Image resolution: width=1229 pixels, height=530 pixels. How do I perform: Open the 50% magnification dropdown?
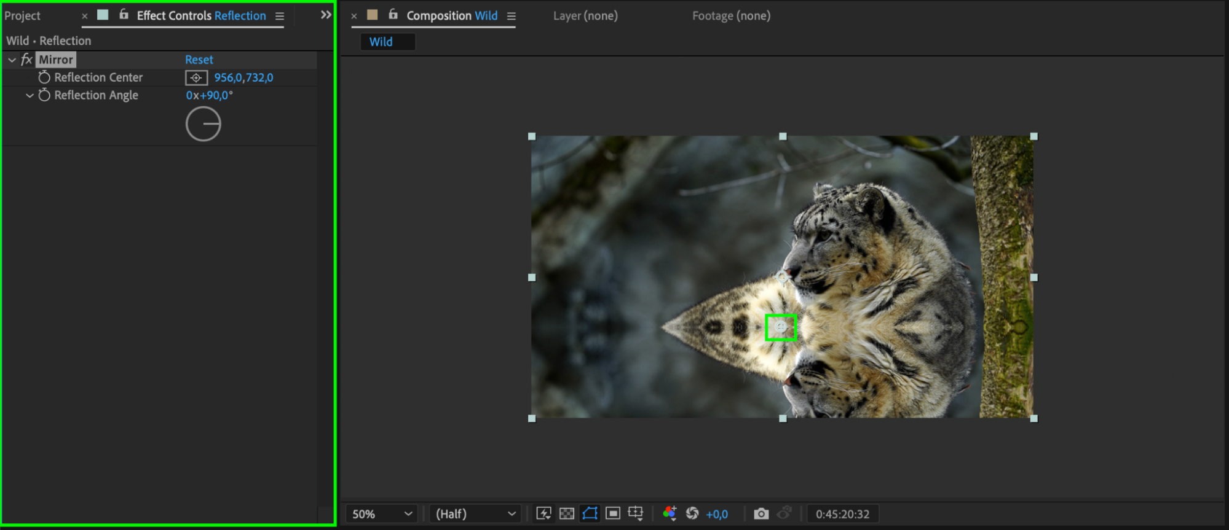(381, 514)
